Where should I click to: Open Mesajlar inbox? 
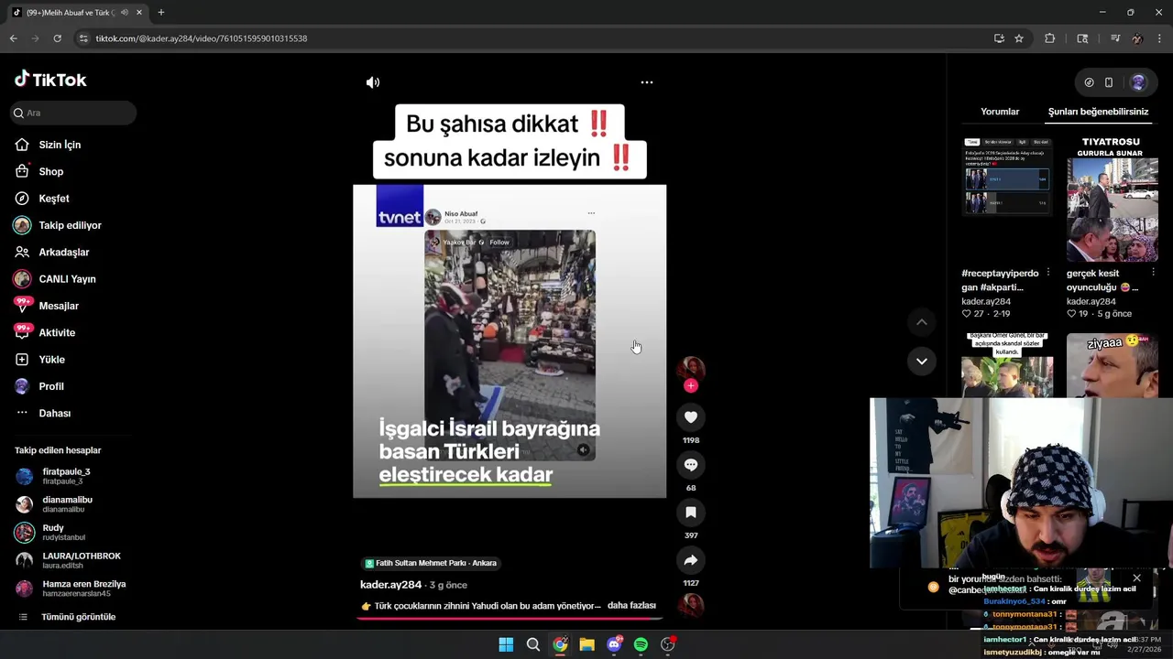click(59, 306)
